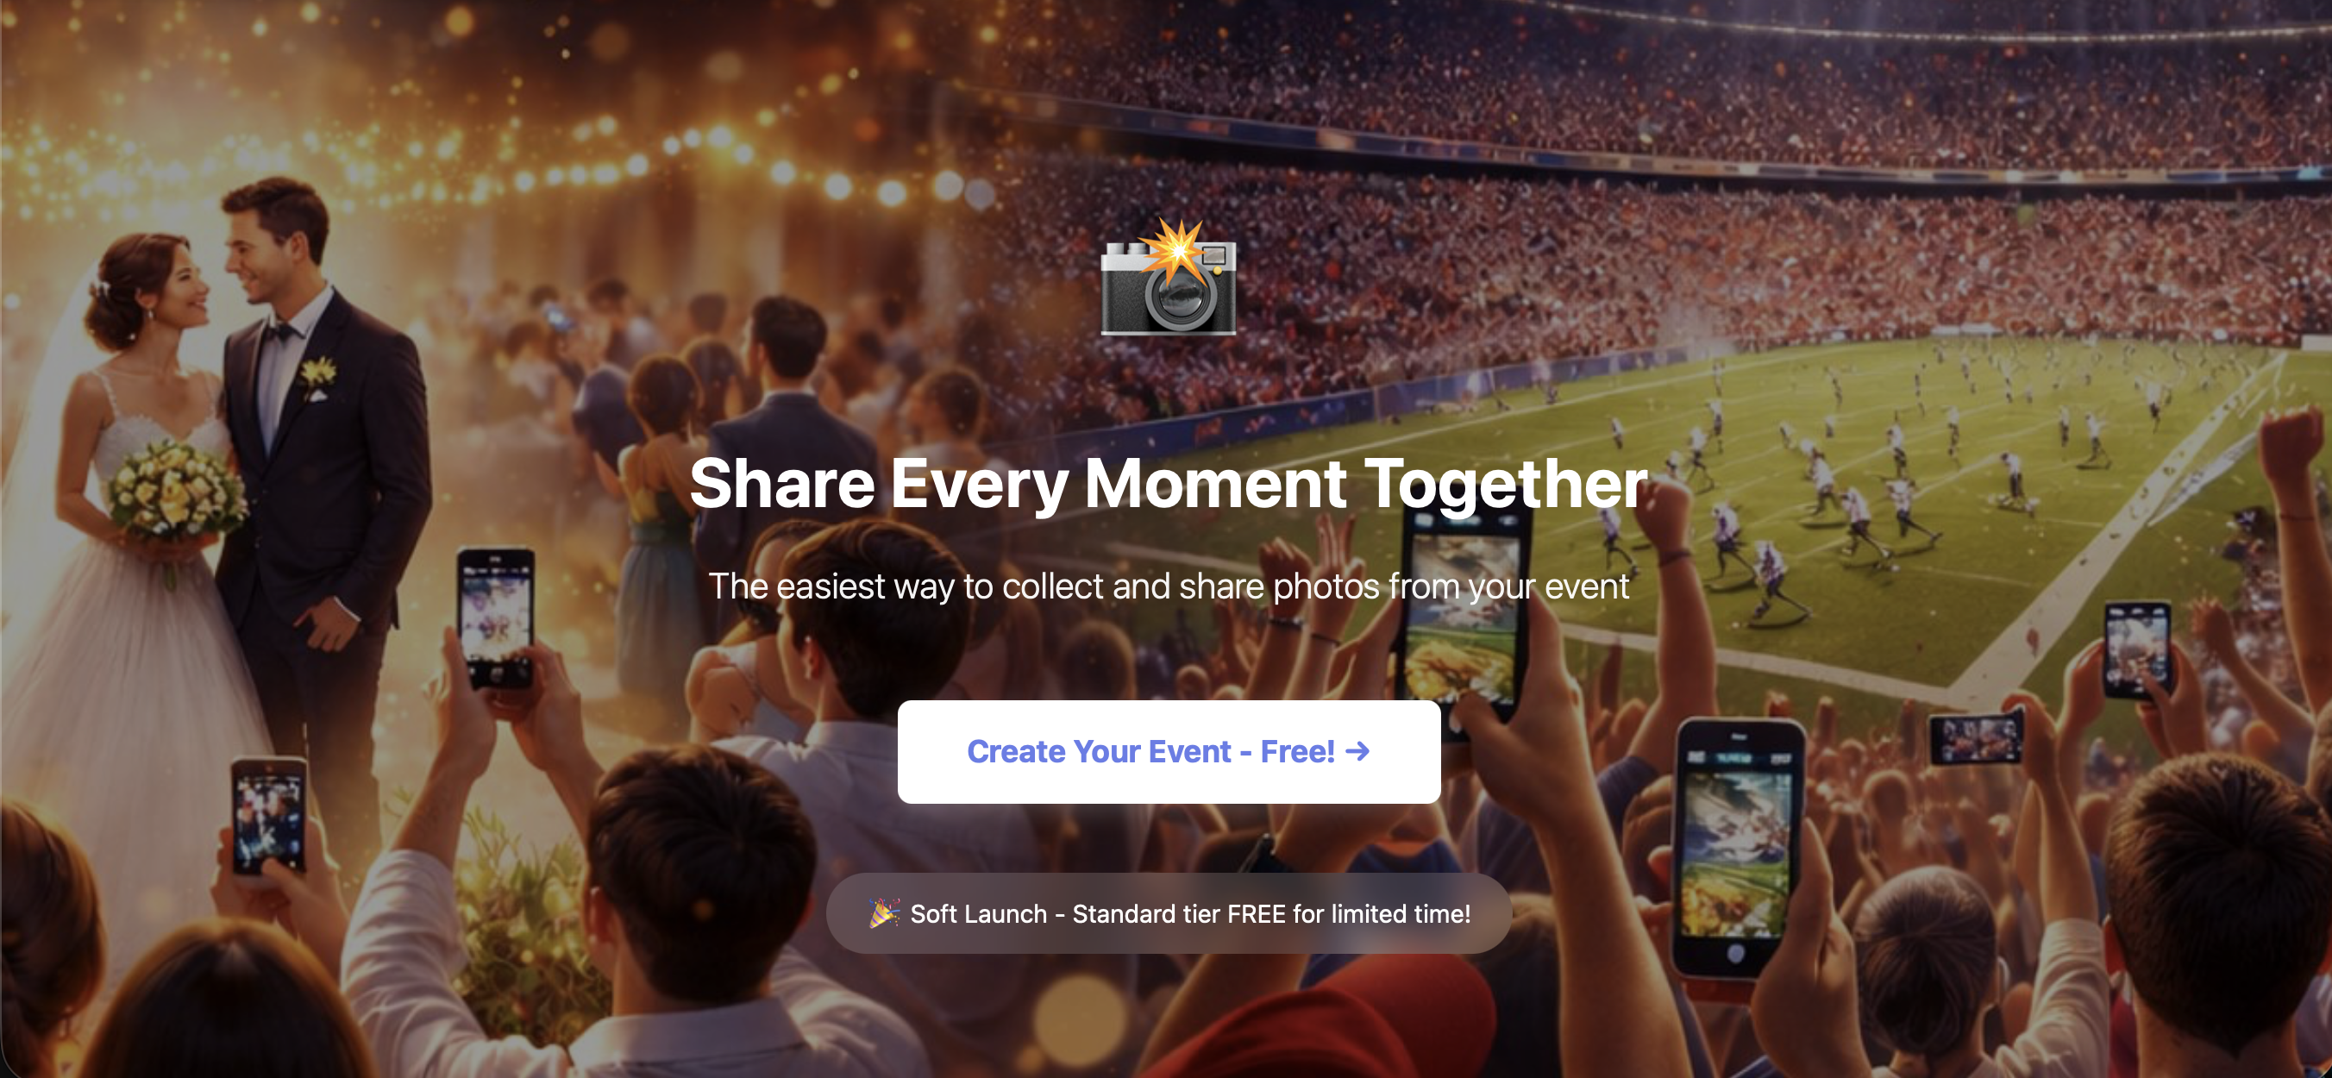
Task: Click the easiest way to collect photos subtitle
Action: (x=1169, y=586)
